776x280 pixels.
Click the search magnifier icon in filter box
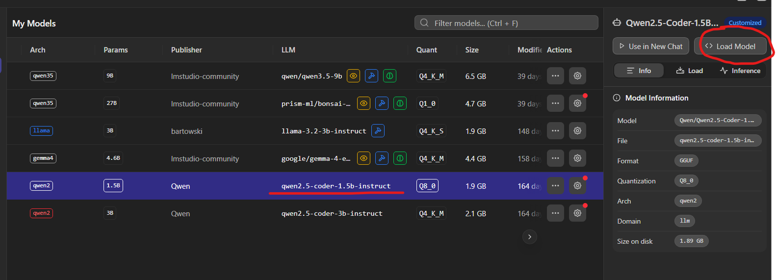tap(424, 23)
